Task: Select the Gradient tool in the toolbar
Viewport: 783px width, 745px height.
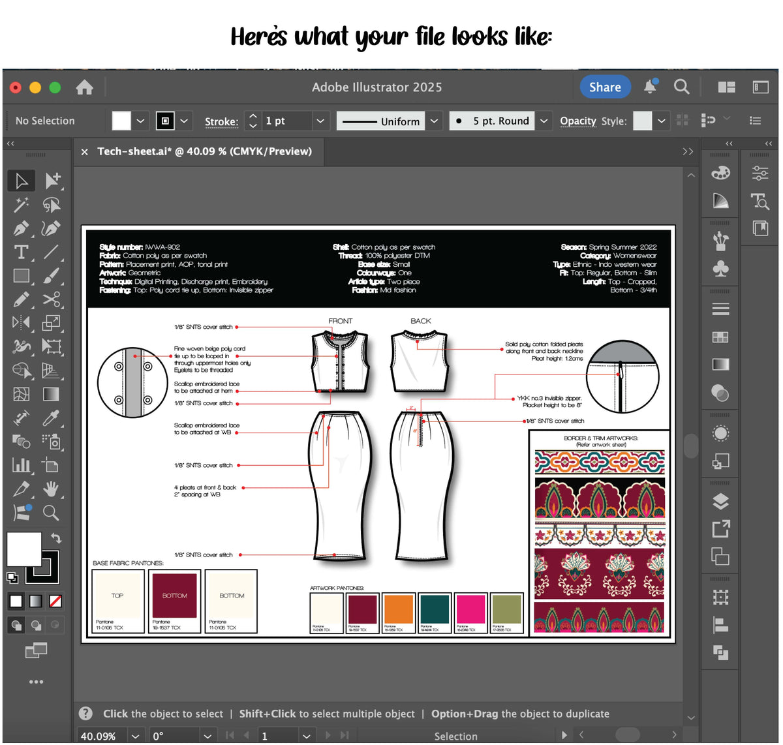Action: coord(52,394)
